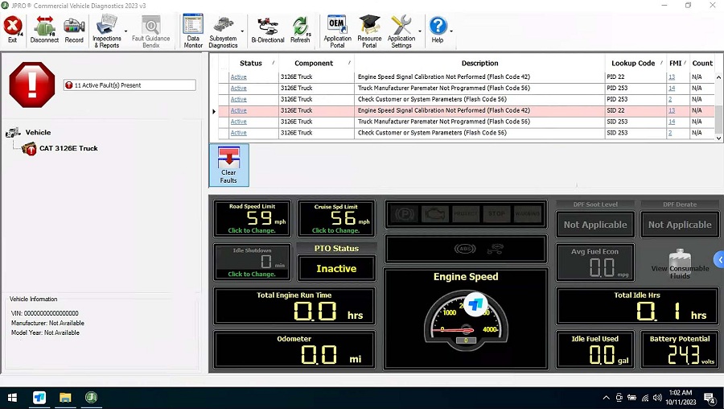Open Application Settings
The image size is (724, 409).
401,31
